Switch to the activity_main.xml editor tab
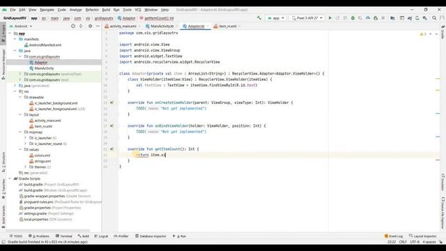Viewport: 446px width, 251px height. click(123, 26)
